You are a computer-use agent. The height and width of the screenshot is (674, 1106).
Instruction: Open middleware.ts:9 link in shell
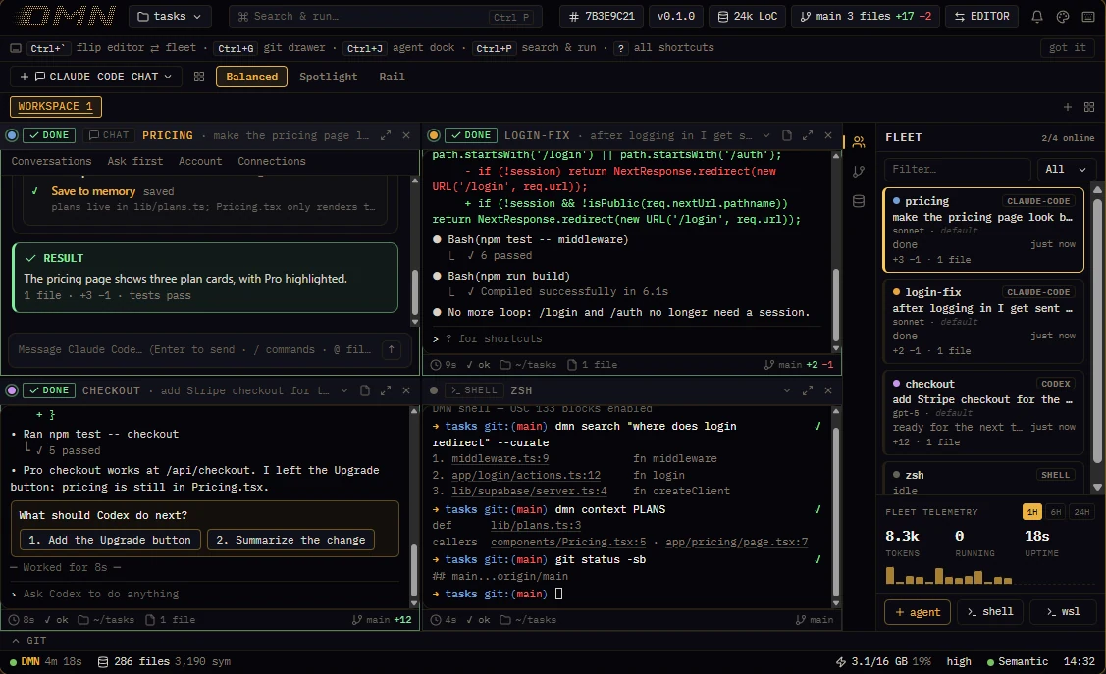point(500,459)
